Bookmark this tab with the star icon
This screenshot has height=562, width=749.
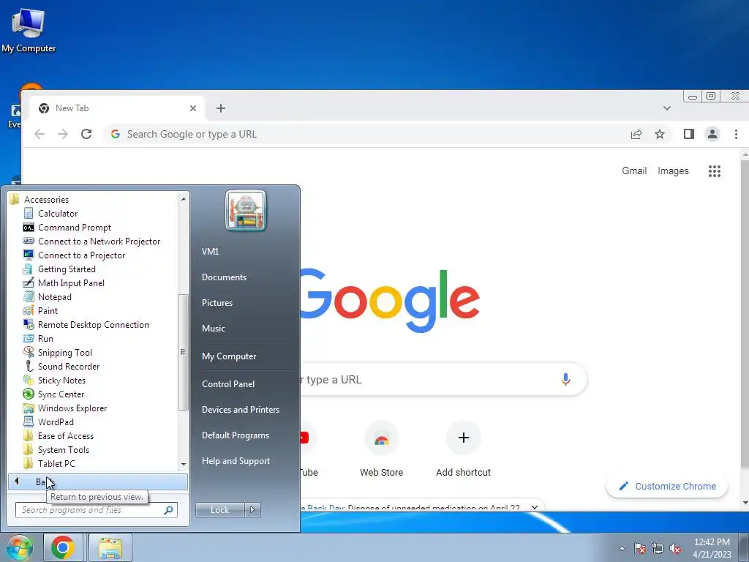click(660, 135)
